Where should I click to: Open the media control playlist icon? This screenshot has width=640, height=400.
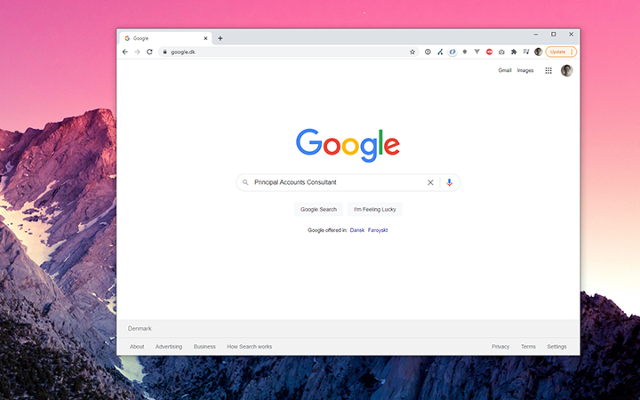526,52
